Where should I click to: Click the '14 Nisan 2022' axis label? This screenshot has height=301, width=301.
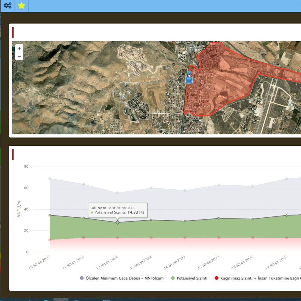175,262
